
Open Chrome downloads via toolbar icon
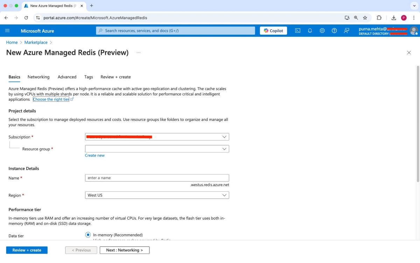click(393, 17)
